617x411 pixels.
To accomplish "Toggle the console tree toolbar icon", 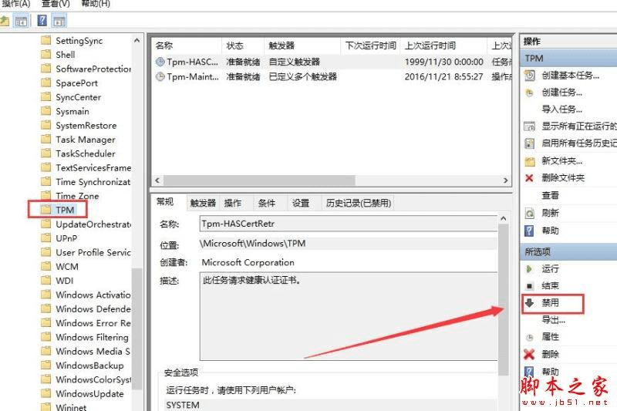I will 22,21.
